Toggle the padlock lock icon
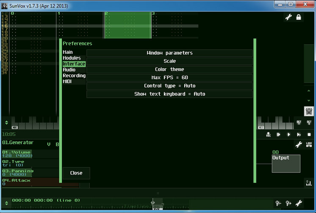 pos(299,17)
